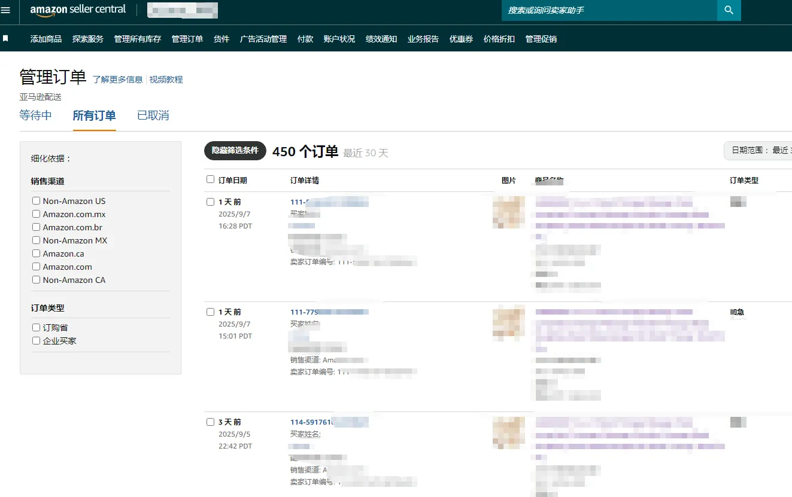Open 广告活动管理 menu item
The height and width of the screenshot is (497, 792).
(x=263, y=39)
